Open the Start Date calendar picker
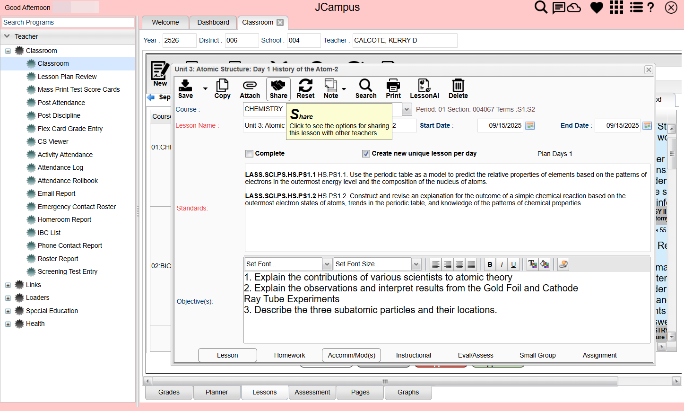Image resolution: width=684 pixels, height=411 pixels. coord(530,126)
